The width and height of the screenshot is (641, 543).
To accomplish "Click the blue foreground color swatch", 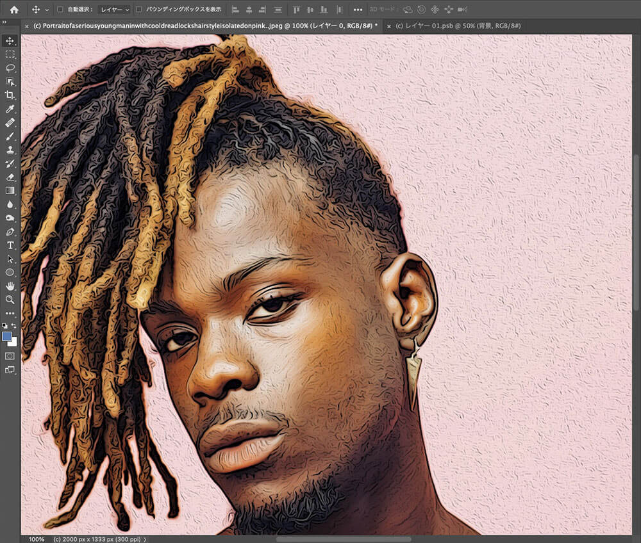I will tap(7, 336).
